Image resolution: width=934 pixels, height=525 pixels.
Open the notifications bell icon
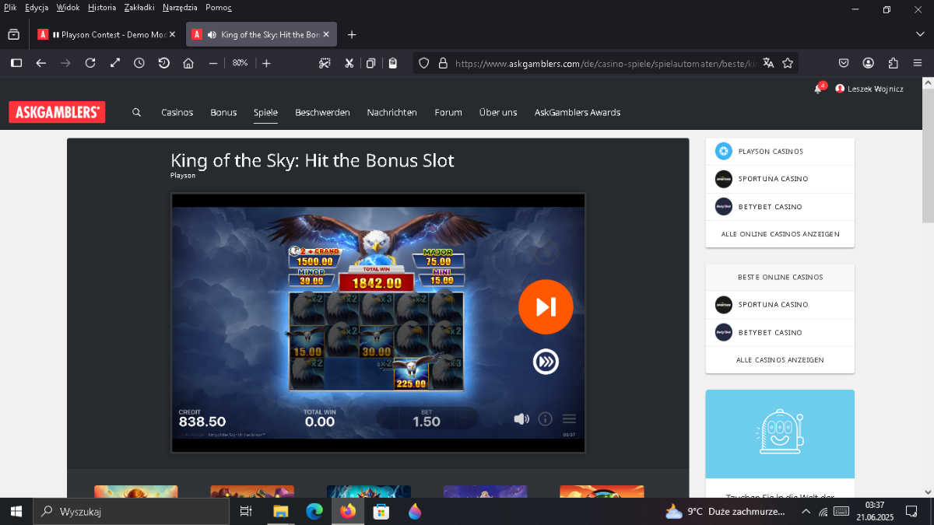click(817, 89)
